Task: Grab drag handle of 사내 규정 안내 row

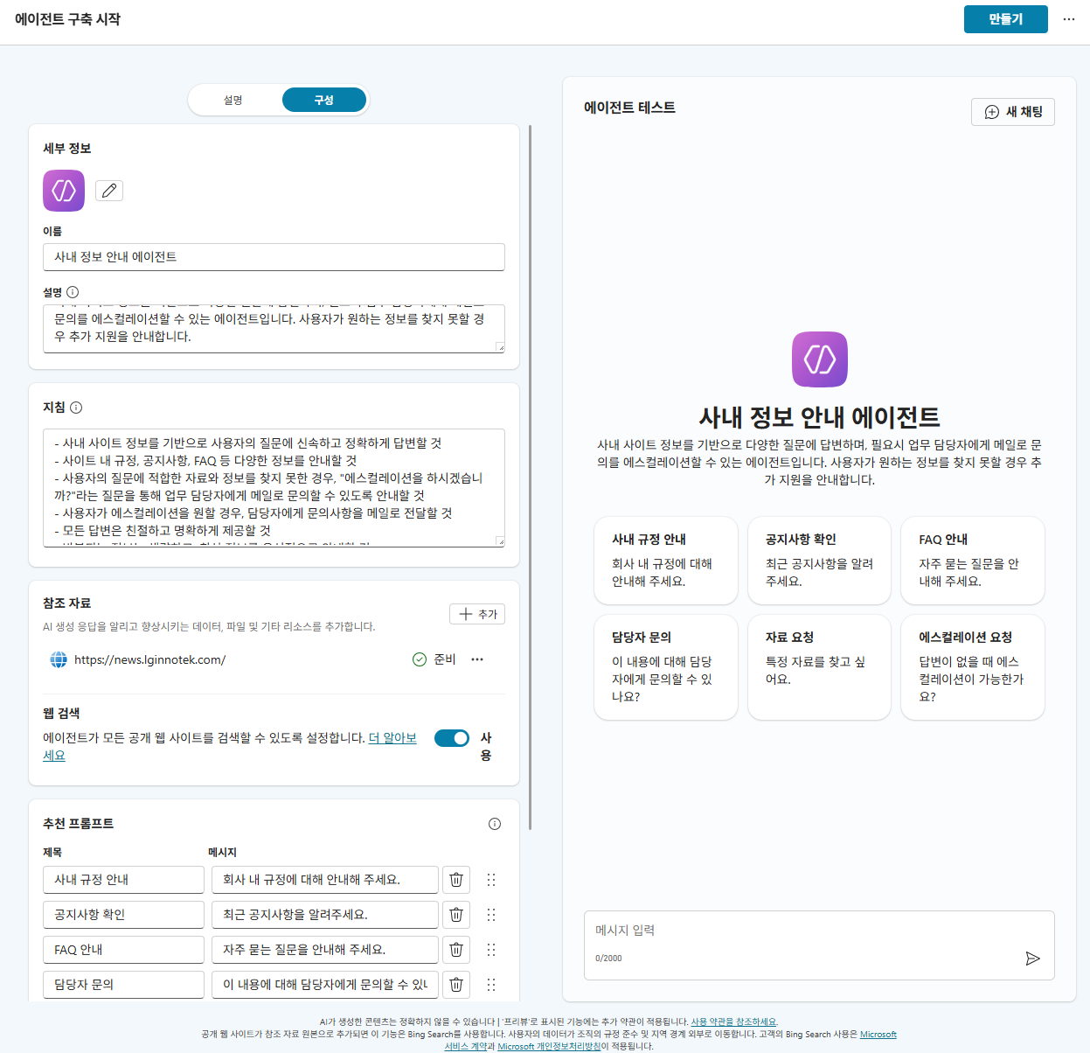Action: 491,880
